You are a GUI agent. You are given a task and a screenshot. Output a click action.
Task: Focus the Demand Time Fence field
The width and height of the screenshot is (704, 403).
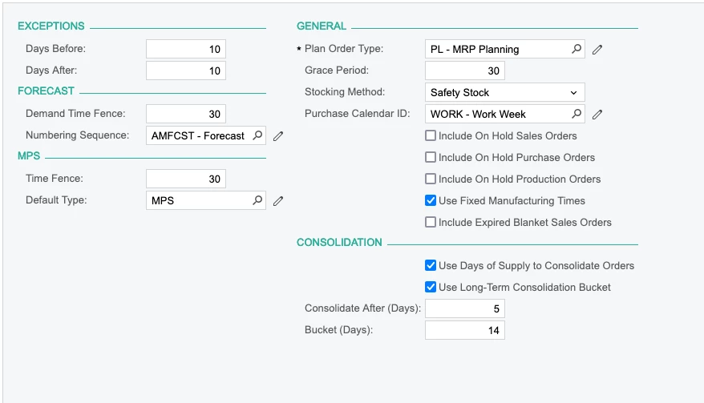coord(186,115)
